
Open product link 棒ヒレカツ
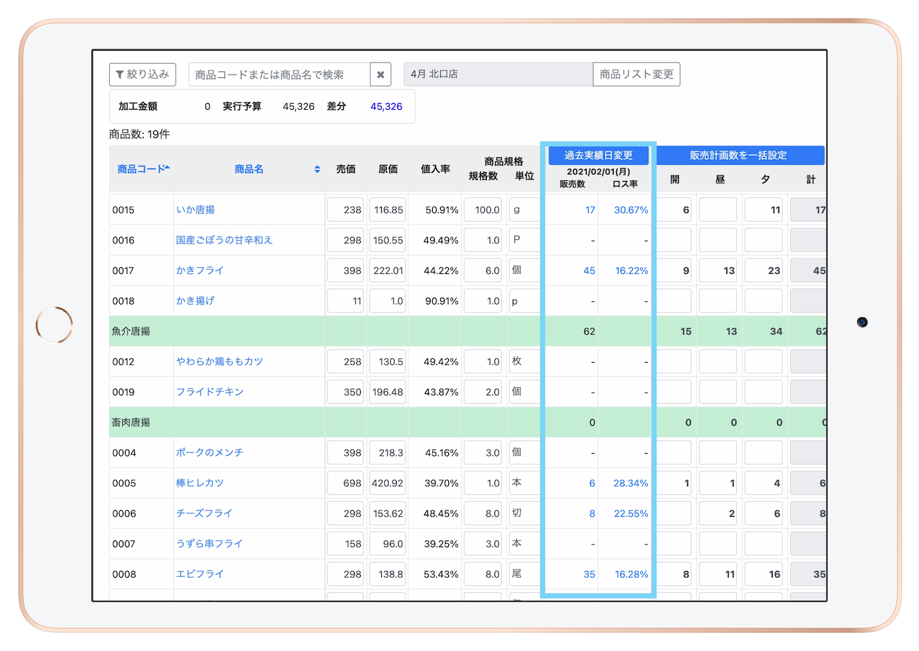point(199,483)
